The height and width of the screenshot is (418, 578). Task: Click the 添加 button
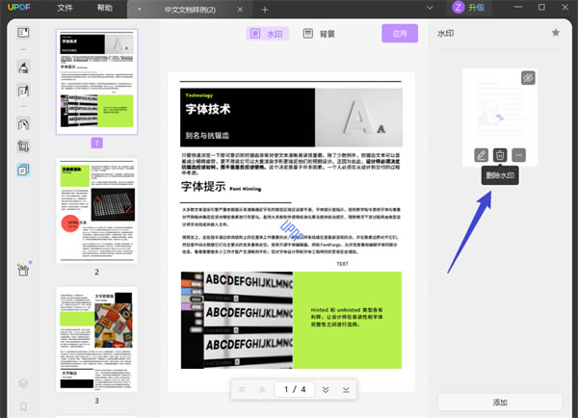[499, 401]
